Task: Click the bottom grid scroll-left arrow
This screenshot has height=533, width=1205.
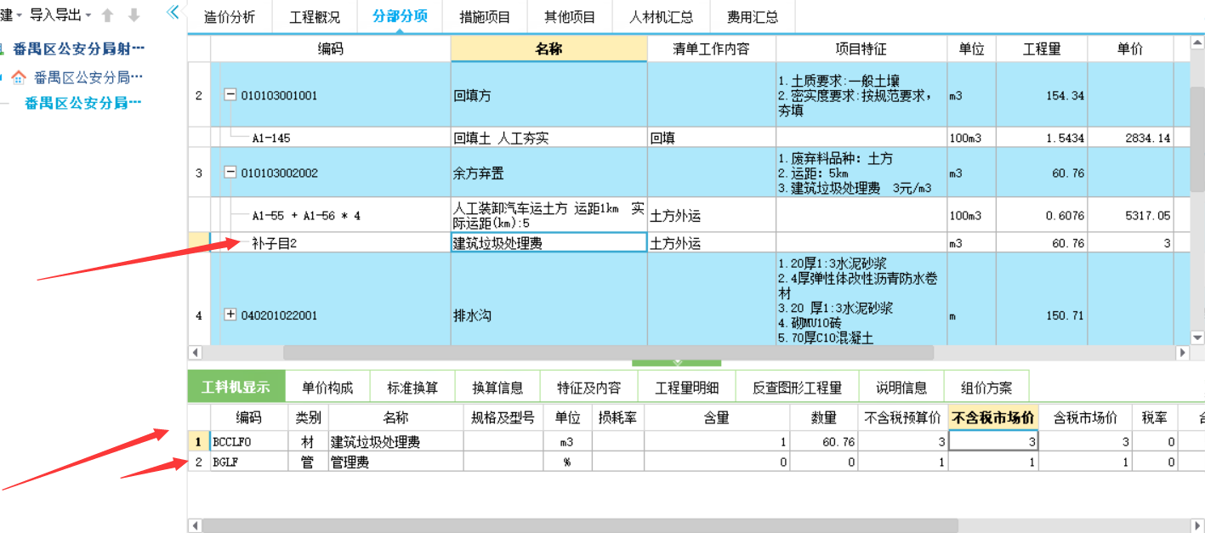Action: click(195, 525)
